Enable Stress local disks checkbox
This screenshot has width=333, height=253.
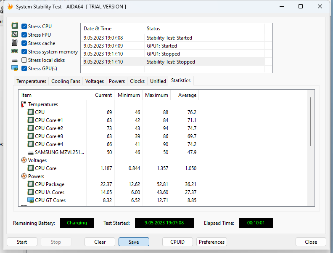pyautogui.click(x=24, y=60)
